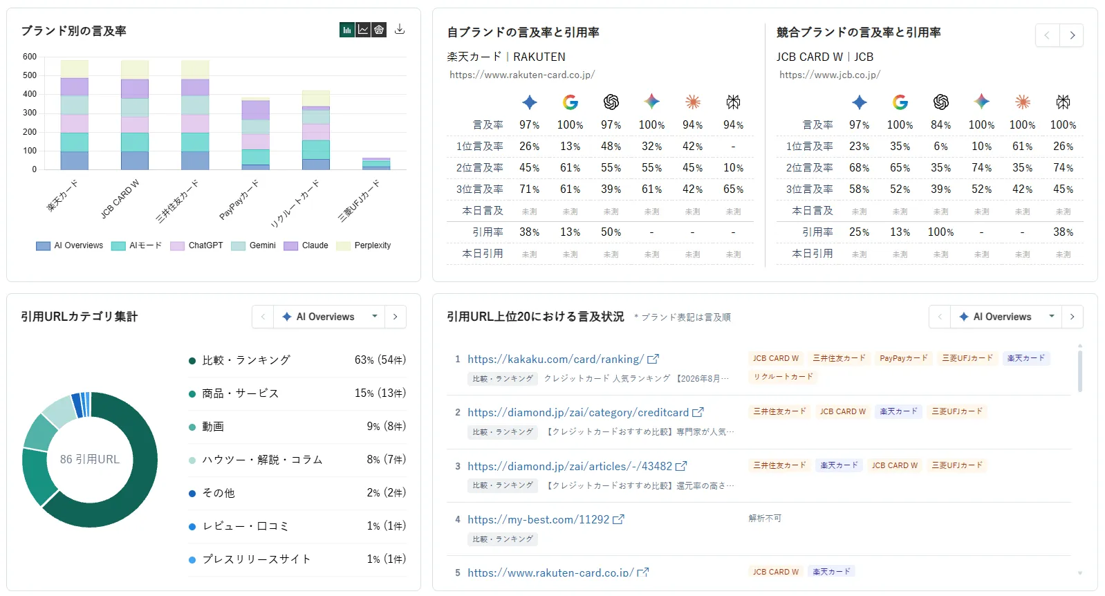Show previous competitor brand

click(1047, 35)
